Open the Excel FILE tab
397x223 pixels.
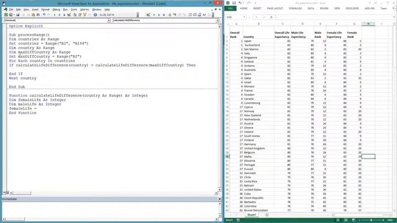(230, 8)
